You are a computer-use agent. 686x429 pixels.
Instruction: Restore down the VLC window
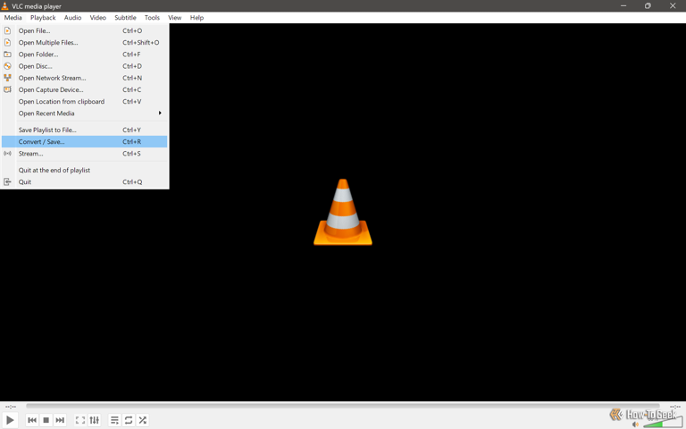click(x=648, y=5)
